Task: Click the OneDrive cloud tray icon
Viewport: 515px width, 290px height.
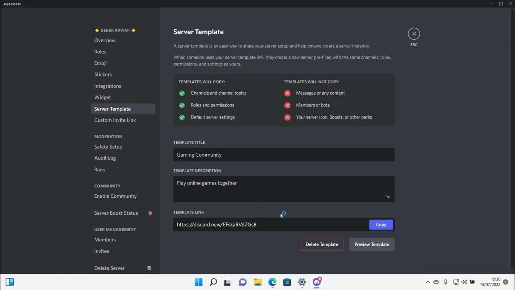Action: (x=436, y=282)
